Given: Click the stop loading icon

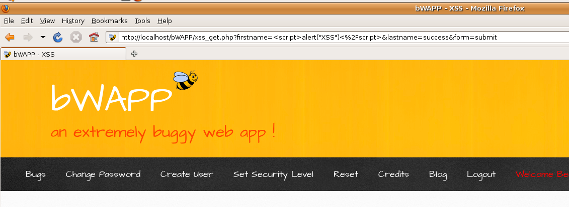Looking at the screenshot, I should 76,37.
